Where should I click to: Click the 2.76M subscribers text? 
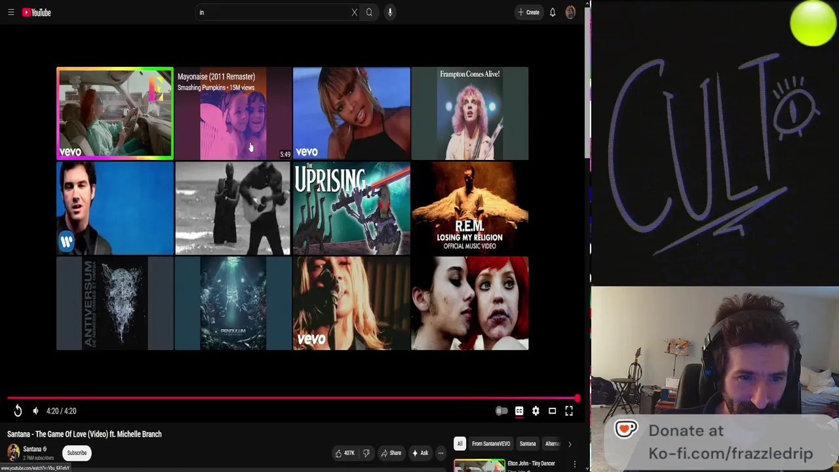click(x=38, y=458)
